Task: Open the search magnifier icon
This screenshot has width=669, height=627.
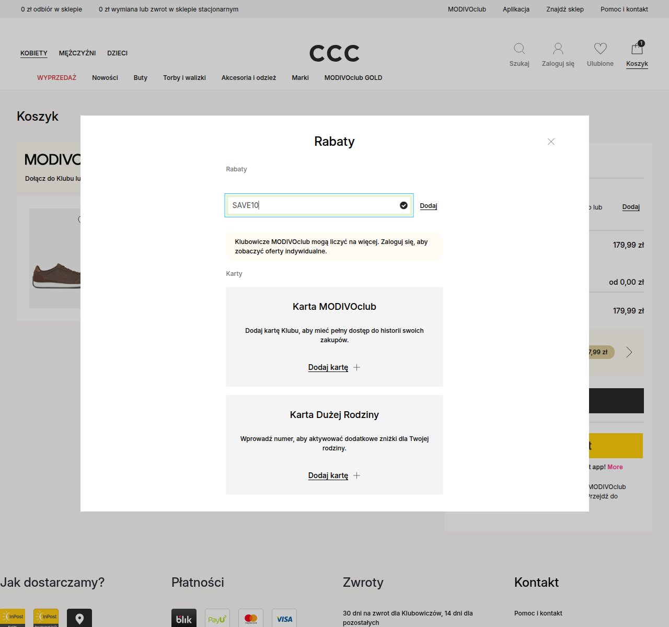Action: click(519, 49)
